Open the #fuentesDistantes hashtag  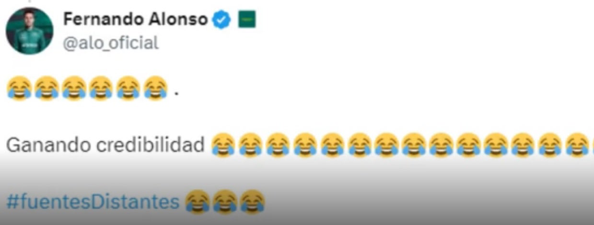93,202
